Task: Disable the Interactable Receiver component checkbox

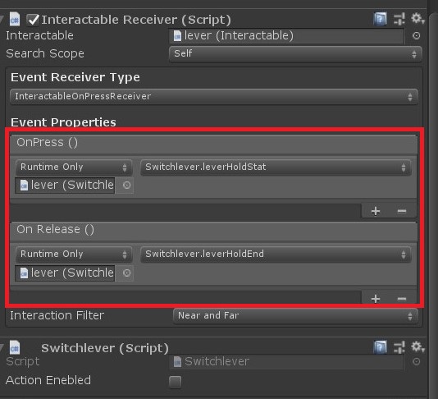Action: 33,20
